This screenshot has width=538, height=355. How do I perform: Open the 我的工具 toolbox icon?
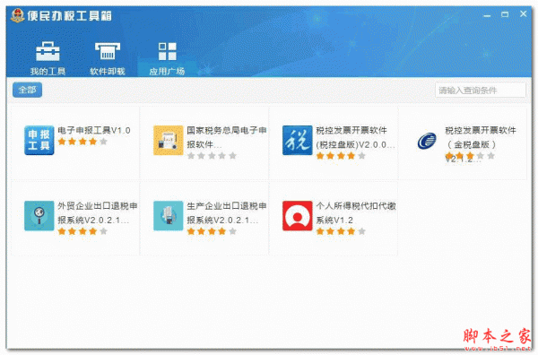point(48,51)
